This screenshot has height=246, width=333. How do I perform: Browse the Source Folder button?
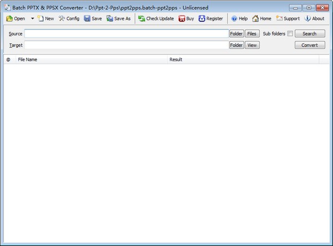[x=236, y=34]
